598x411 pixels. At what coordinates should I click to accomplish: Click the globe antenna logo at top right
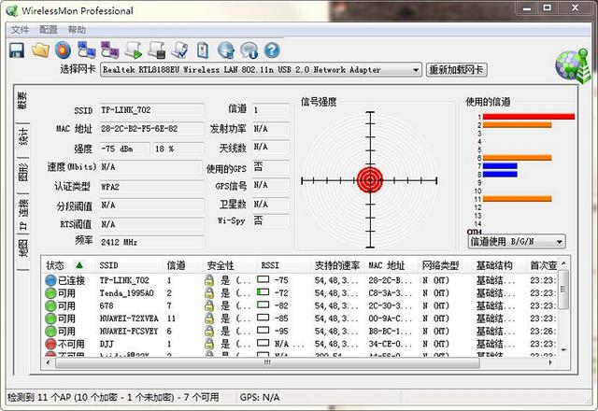point(573,65)
